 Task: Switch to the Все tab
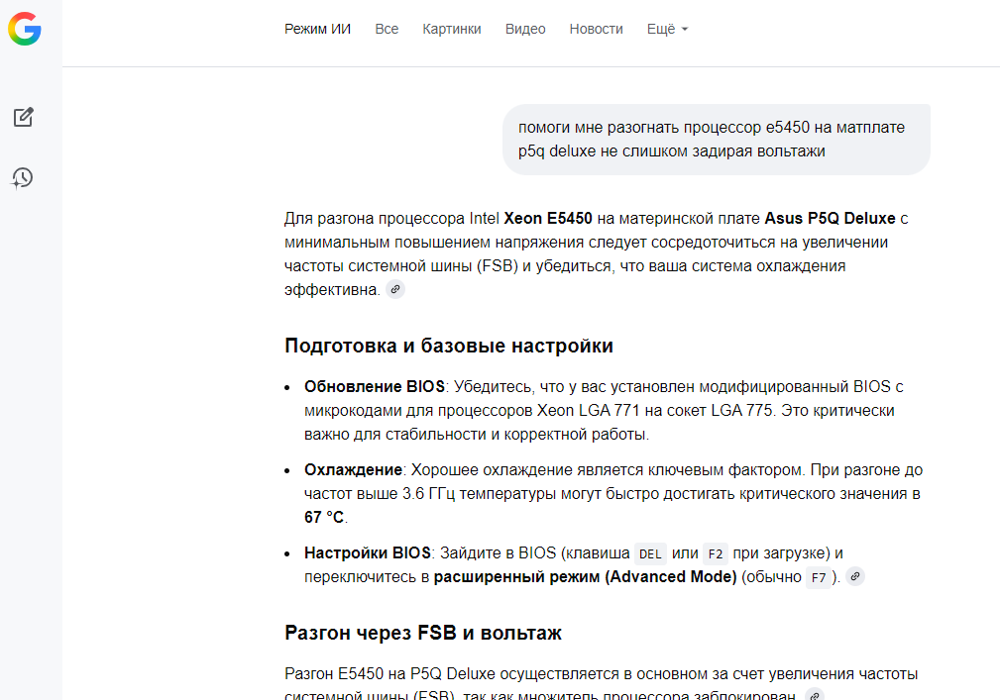coord(387,30)
